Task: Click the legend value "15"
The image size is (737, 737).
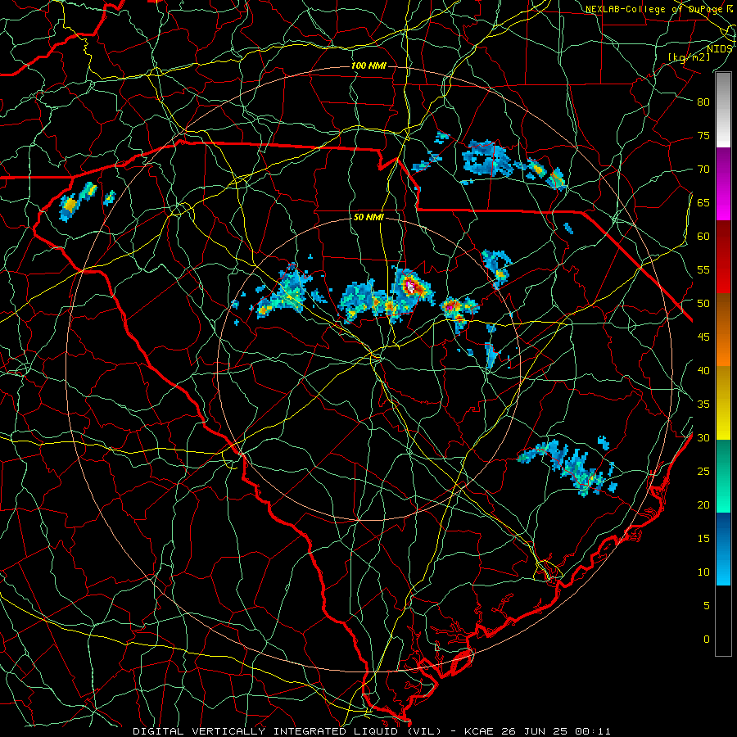Action: click(x=703, y=539)
